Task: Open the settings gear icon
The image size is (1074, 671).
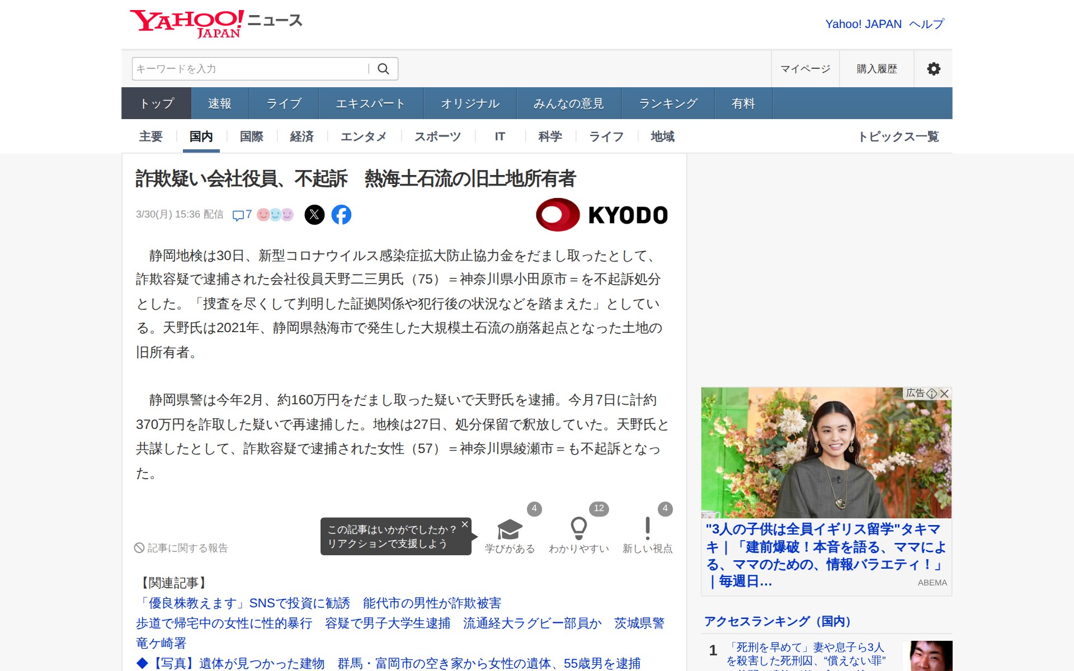Action: click(x=933, y=69)
